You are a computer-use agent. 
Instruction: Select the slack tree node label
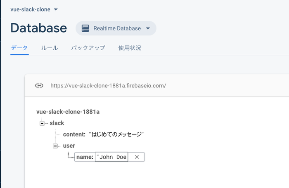tap(57, 123)
